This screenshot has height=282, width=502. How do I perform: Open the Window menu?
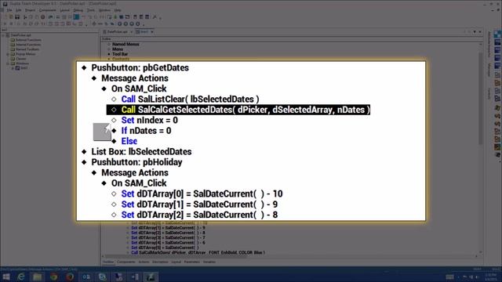(104, 10)
